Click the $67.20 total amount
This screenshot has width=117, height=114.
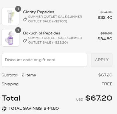tap(99, 98)
